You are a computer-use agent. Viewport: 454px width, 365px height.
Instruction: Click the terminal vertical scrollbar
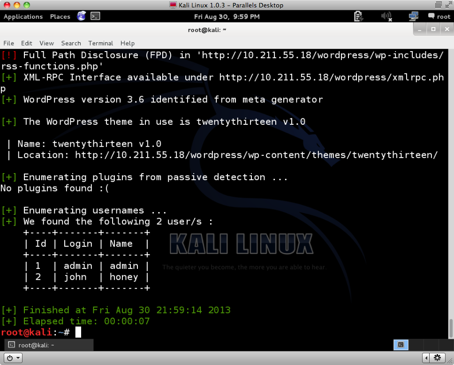click(451, 328)
